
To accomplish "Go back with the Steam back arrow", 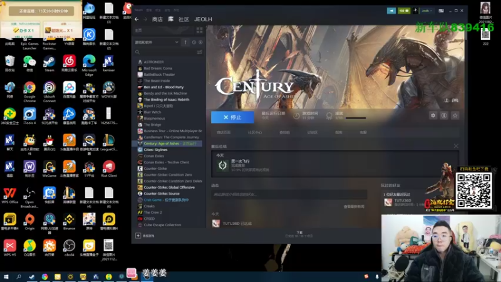I will 137,19.
